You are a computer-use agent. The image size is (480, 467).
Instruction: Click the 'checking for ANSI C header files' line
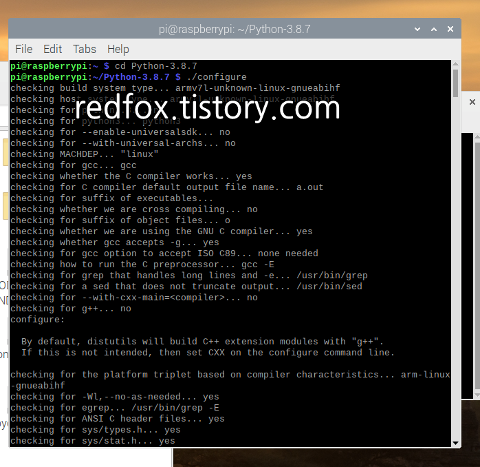[117, 419]
